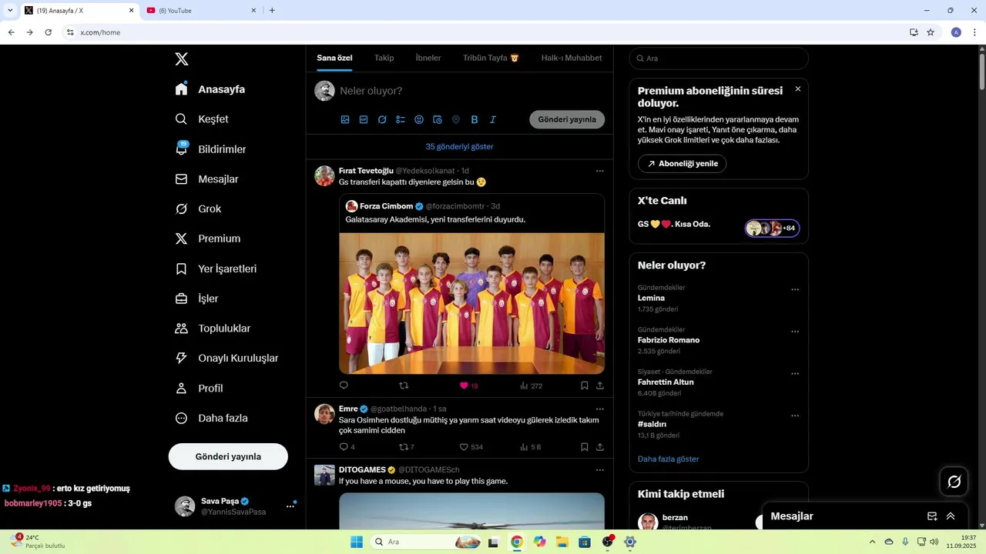Viewport: 986px width, 554px height.
Task: Open options menu for Fahrettin Altun trend
Action: pos(795,374)
